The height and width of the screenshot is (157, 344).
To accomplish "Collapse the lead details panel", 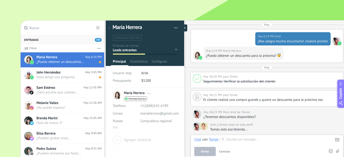I will (x=185, y=28).
